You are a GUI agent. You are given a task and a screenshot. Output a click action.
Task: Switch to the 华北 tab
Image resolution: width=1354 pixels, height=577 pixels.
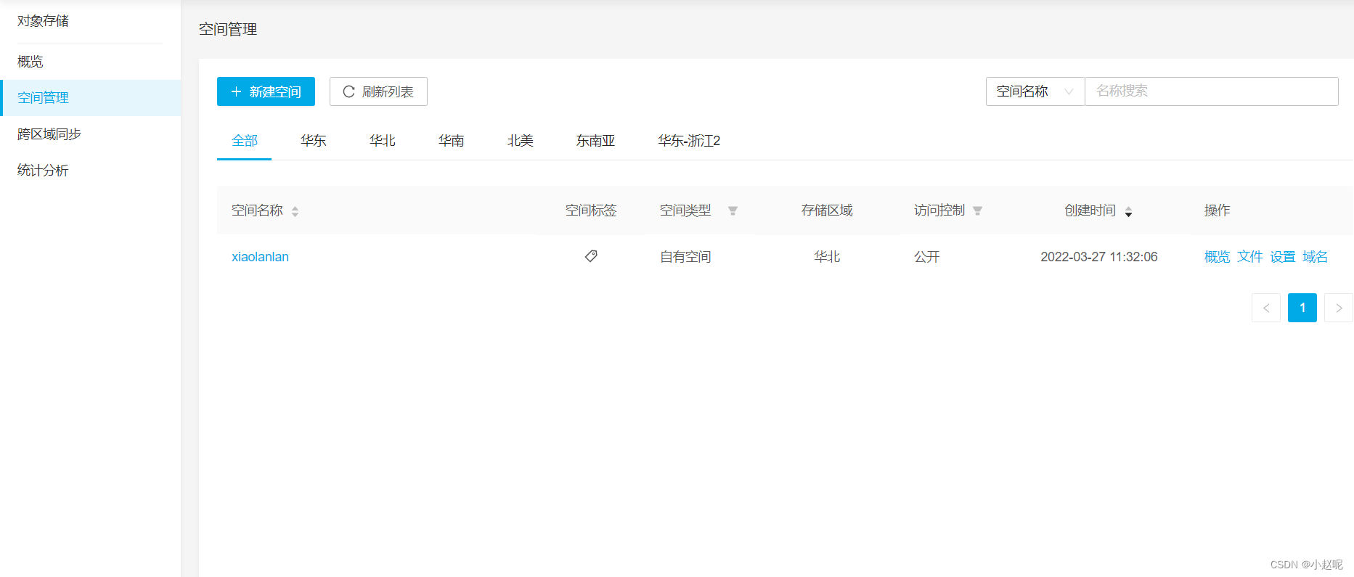click(383, 141)
